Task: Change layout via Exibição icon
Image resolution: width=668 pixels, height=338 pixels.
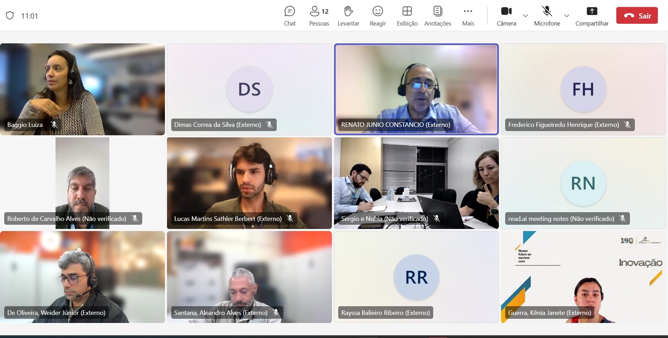Action: (x=407, y=16)
